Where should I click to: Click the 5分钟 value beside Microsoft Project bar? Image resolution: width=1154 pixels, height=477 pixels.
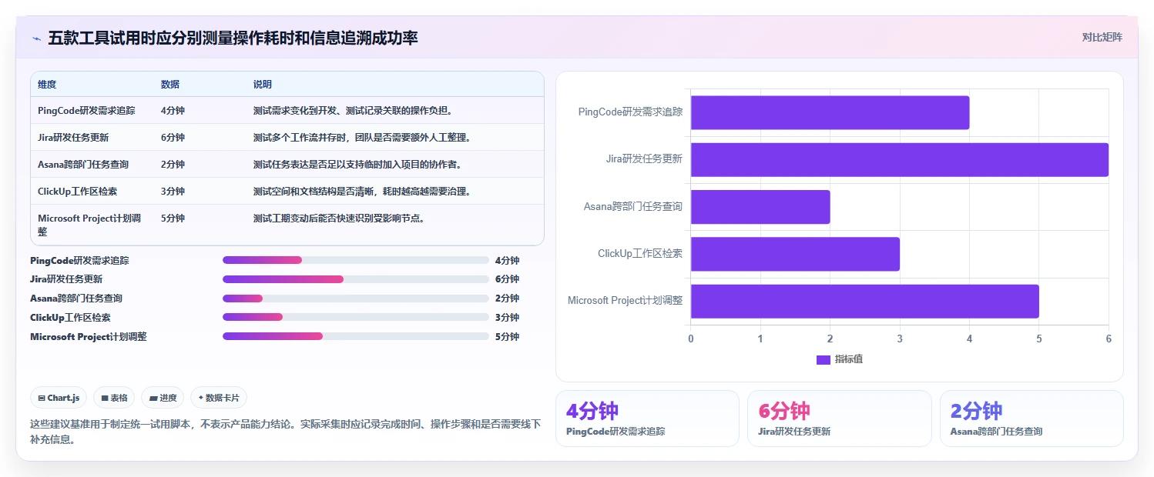[x=507, y=336]
